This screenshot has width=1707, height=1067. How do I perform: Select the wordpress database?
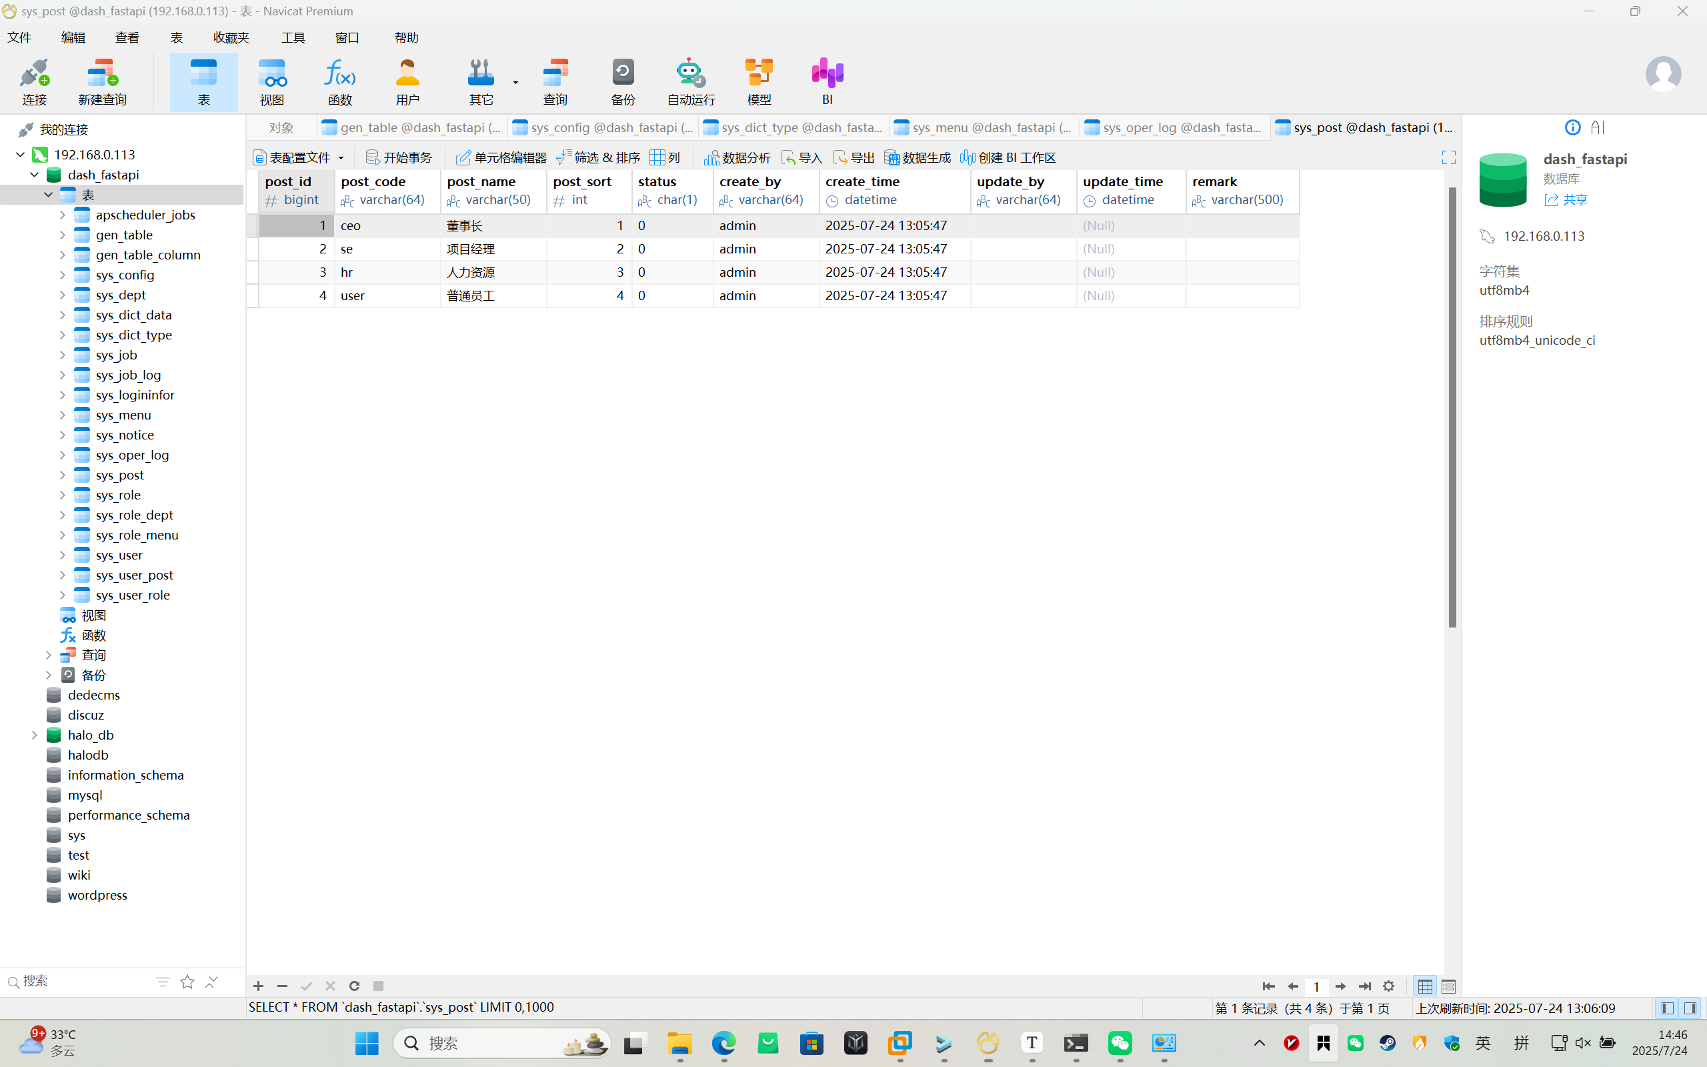pos(97,895)
